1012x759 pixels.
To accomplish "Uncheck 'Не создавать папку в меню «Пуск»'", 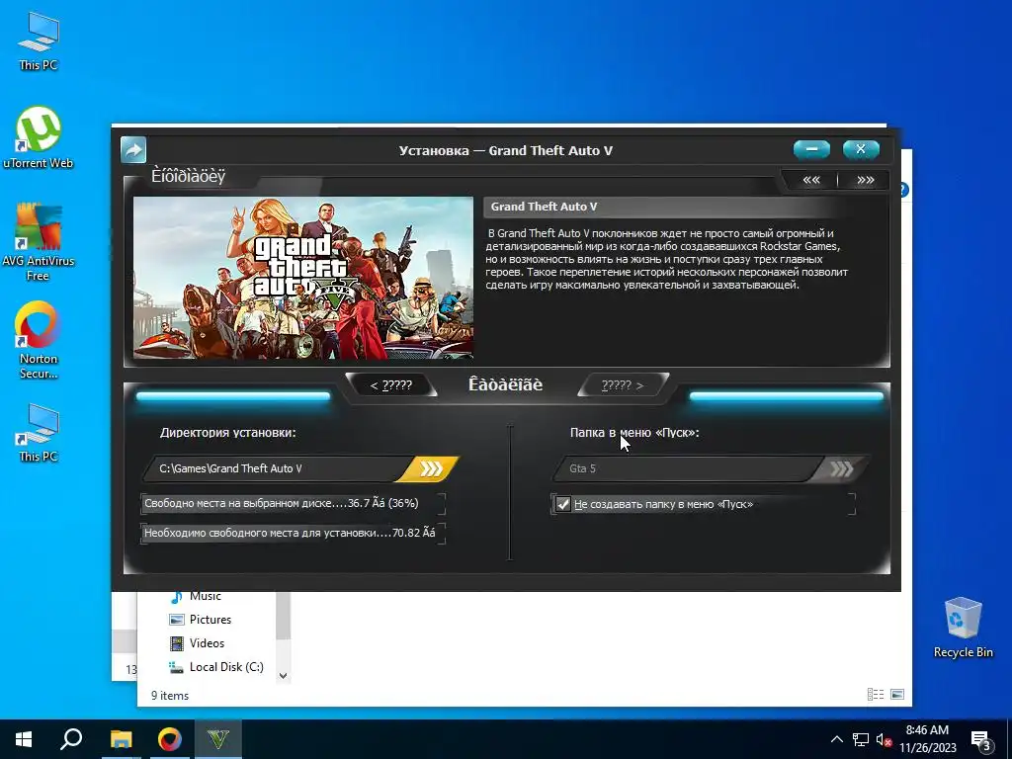I will pyautogui.click(x=563, y=504).
